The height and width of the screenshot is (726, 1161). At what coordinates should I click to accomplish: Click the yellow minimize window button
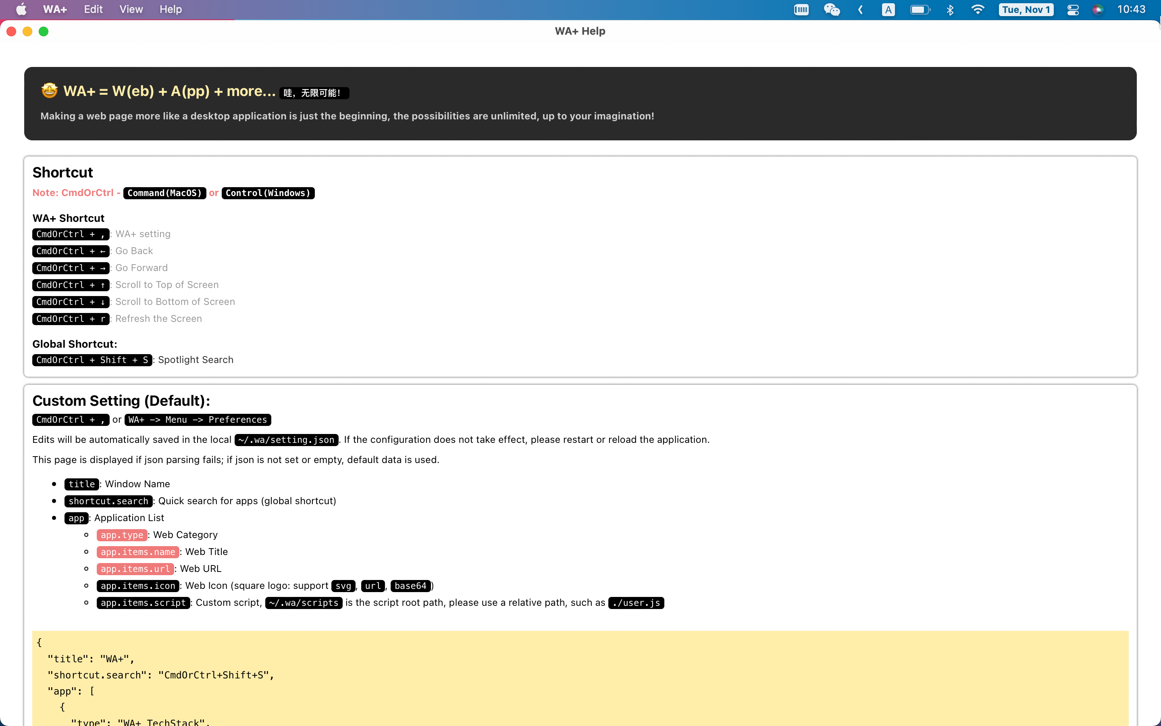(27, 32)
